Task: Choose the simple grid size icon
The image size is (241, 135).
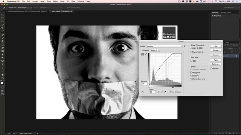Action: [191, 61]
